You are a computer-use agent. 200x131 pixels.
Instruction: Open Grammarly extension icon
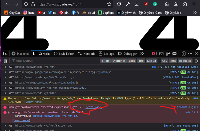(x=155, y=4)
